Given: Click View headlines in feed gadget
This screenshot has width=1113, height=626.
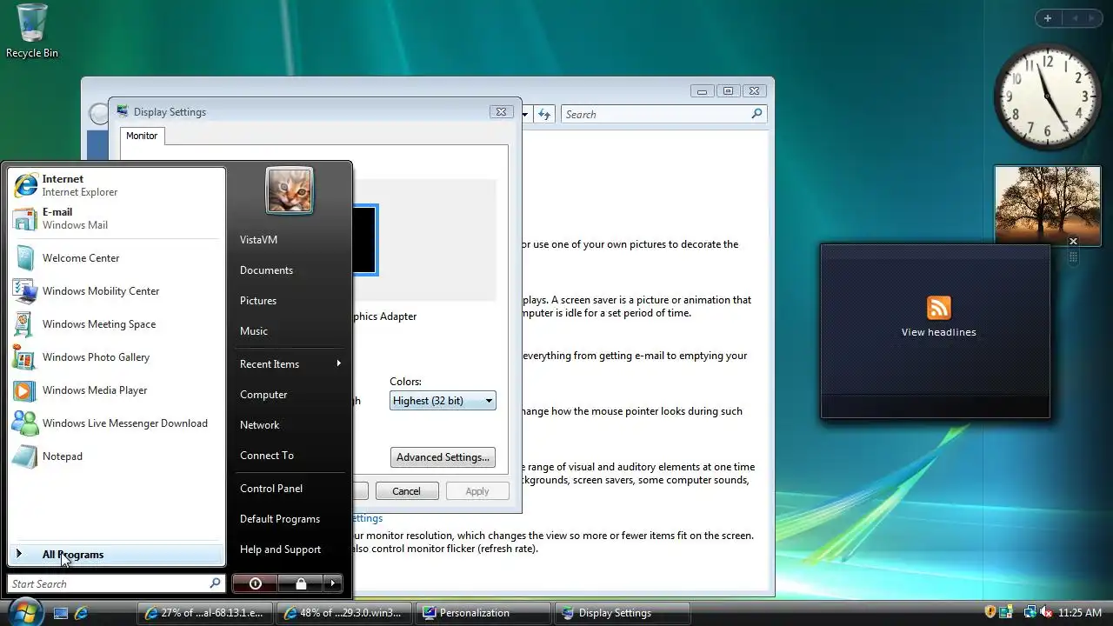Looking at the screenshot, I should [938, 332].
